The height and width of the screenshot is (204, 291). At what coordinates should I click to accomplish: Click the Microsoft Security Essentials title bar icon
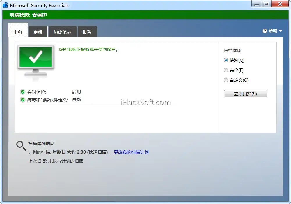[5, 5]
